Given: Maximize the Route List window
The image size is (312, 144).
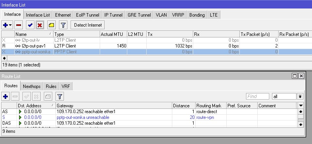Looking at the screenshot, I should (x=295, y=76).
